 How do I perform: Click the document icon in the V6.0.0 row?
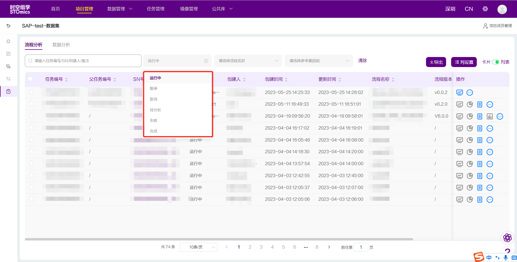pos(480,116)
